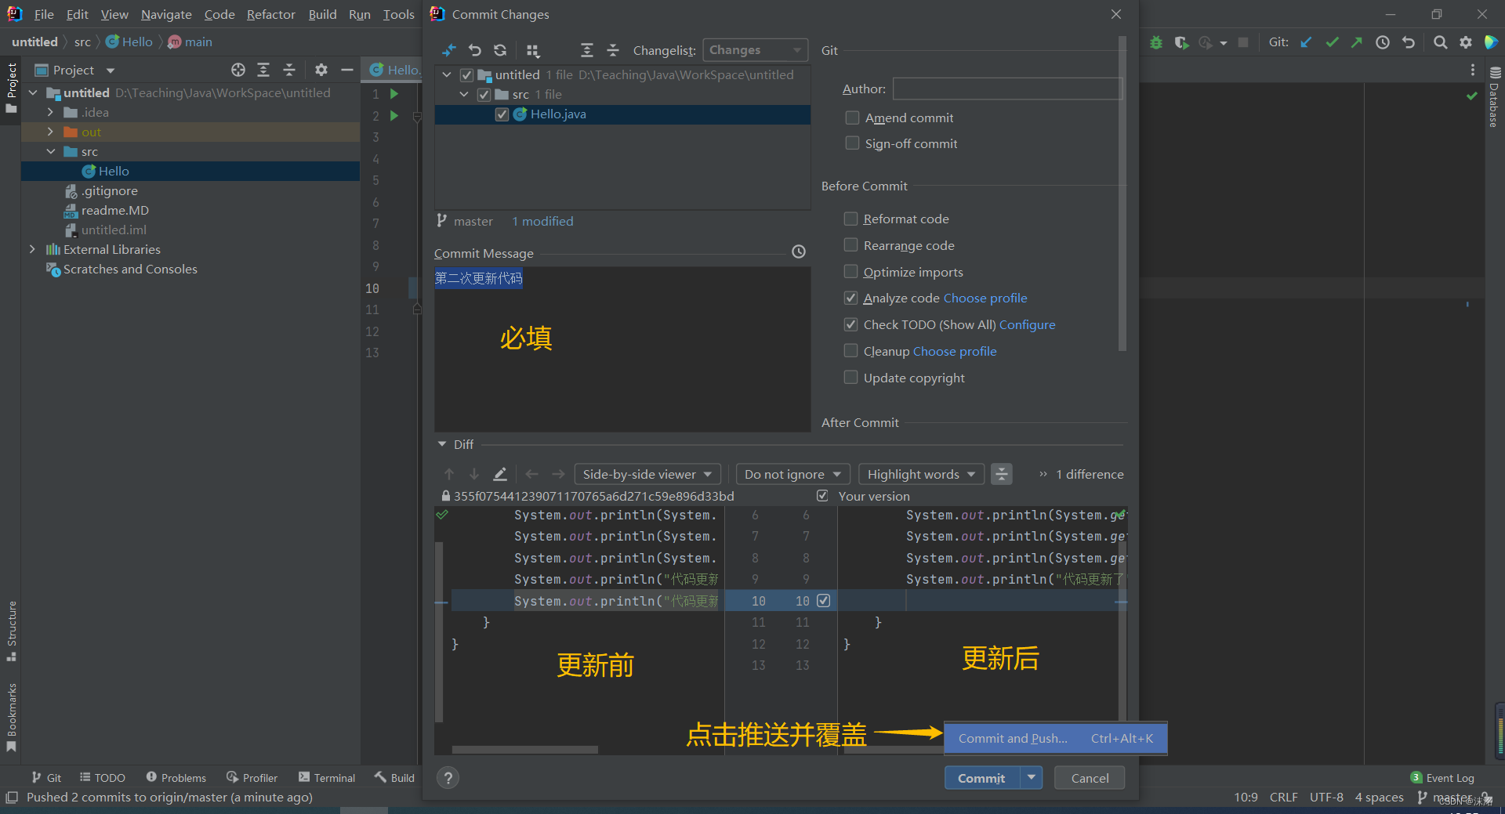Click Choose profile link next to Analyze code
This screenshot has width=1505, height=814.
985,298
